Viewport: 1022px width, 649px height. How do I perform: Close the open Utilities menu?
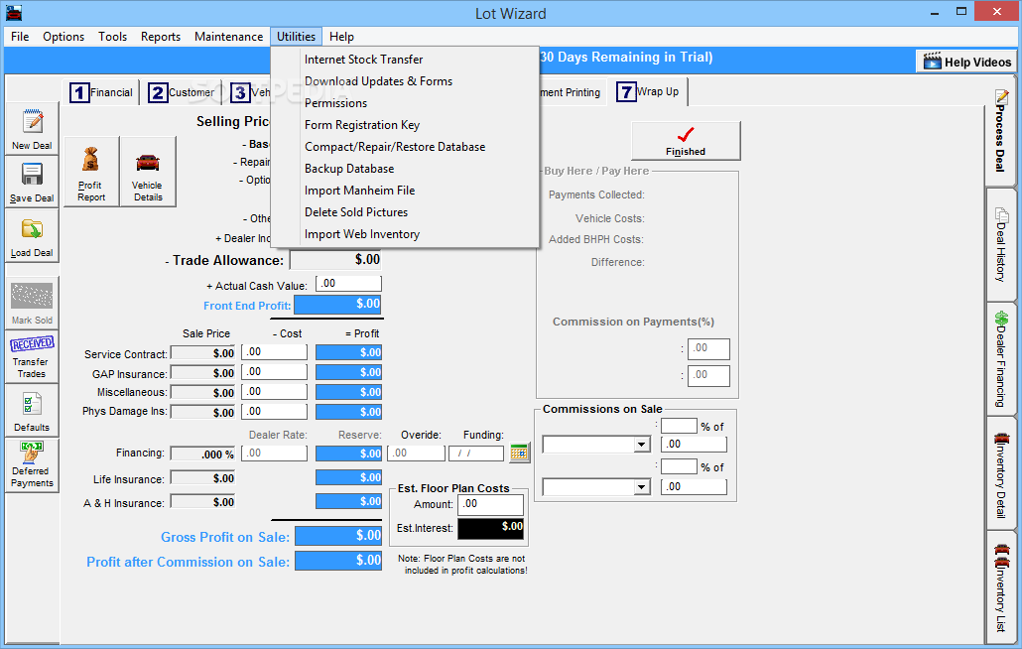tap(296, 37)
